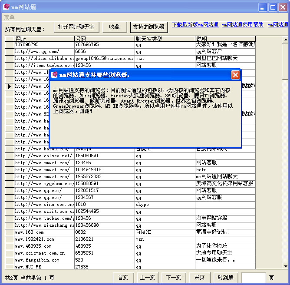Click the mm网站通 app icon in title bar
The width and height of the screenshot is (290, 285).
pos(6,7)
